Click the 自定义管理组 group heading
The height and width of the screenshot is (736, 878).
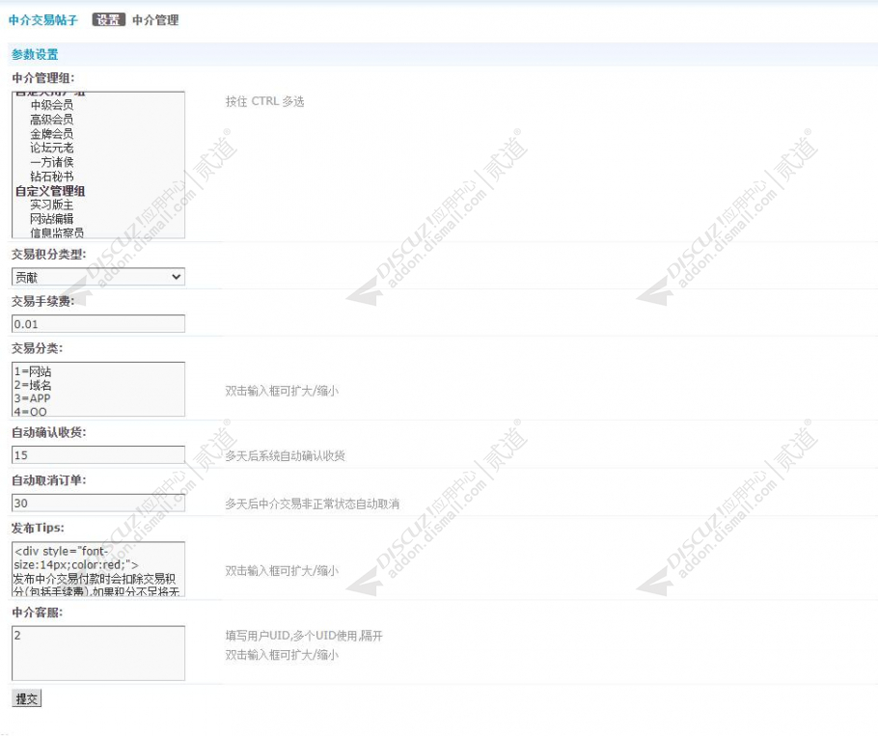(x=50, y=191)
